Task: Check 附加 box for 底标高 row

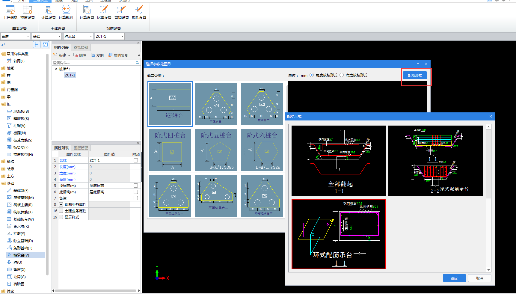Action: coord(136,192)
